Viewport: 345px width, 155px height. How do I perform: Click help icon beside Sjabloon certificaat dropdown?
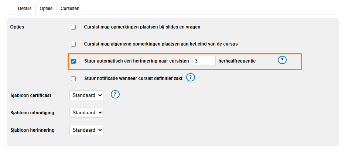115,94
